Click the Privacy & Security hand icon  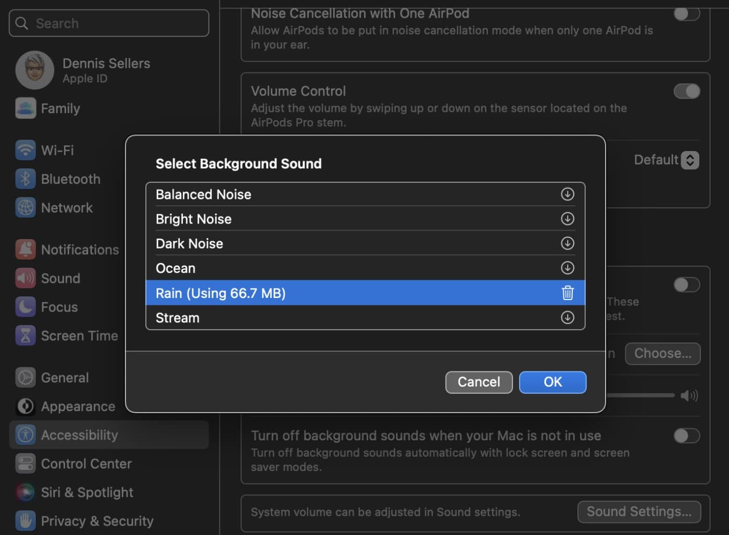pos(26,520)
